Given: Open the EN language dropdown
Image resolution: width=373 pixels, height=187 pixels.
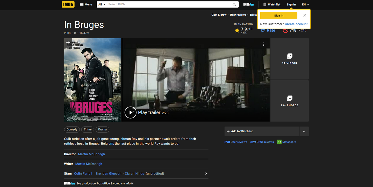Looking at the screenshot, I should (x=305, y=4).
